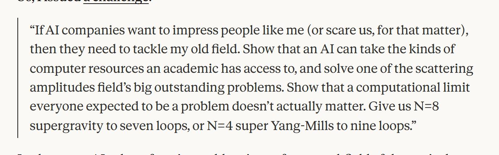
Task: Click the text "N=4" on last line
Action: (220, 126)
